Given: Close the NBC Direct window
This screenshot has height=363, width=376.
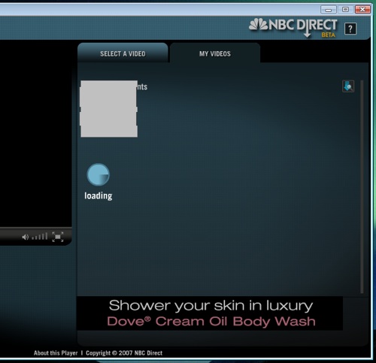Looking at the screenshot, I should 362,10.
